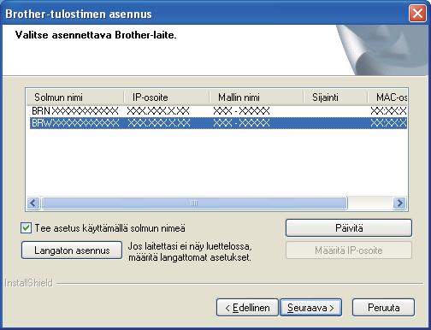Cancel installation with the Peruuta button

coord(383,308)
